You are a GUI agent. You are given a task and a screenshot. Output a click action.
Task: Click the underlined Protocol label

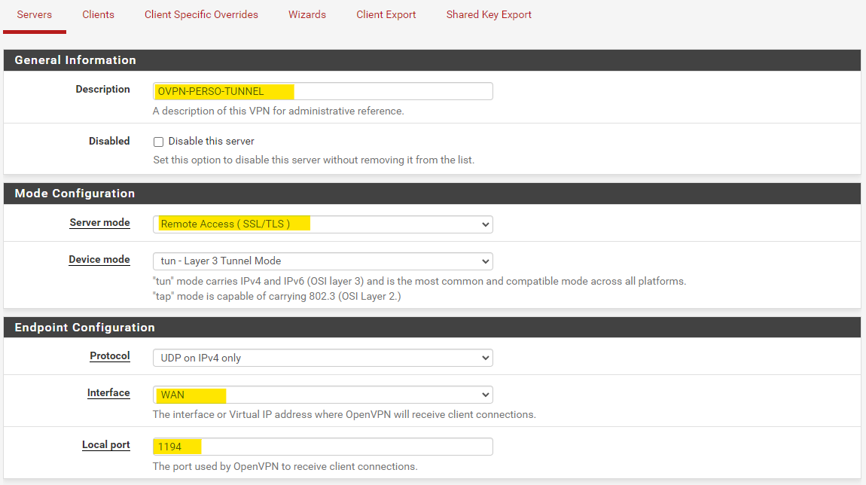point(110,356)
